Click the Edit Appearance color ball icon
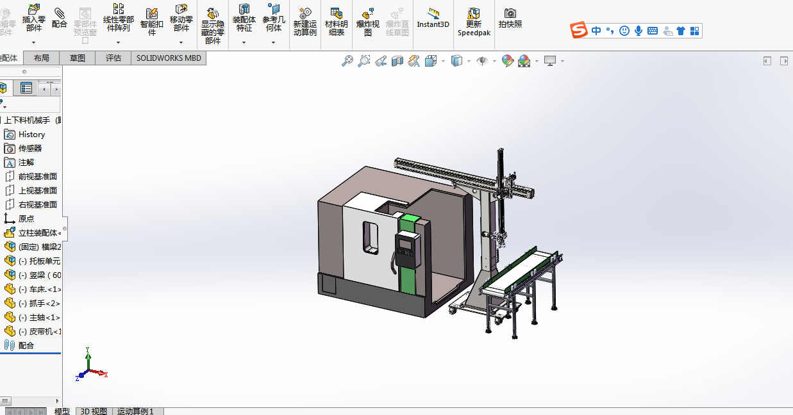This screenshot has width=793, height=415. click(508, 61)
